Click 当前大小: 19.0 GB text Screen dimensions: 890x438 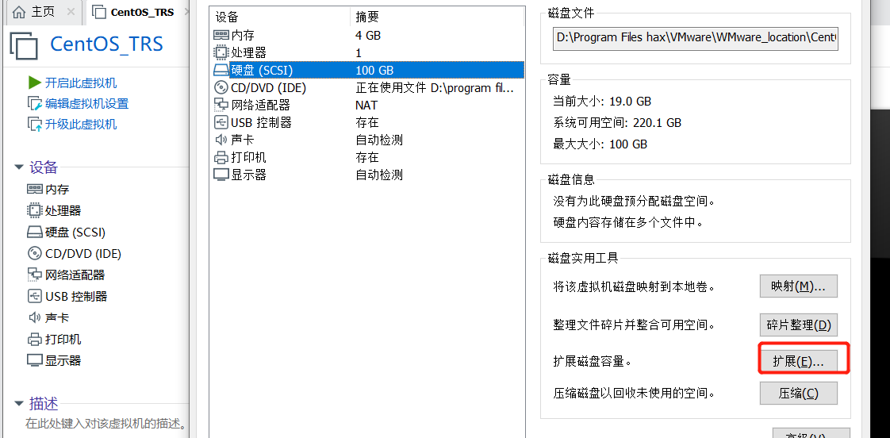pos(602,102)
